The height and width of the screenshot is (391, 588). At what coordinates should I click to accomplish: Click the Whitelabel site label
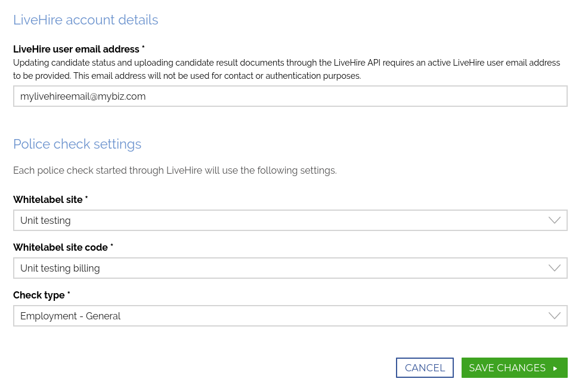tap(50, 199)
